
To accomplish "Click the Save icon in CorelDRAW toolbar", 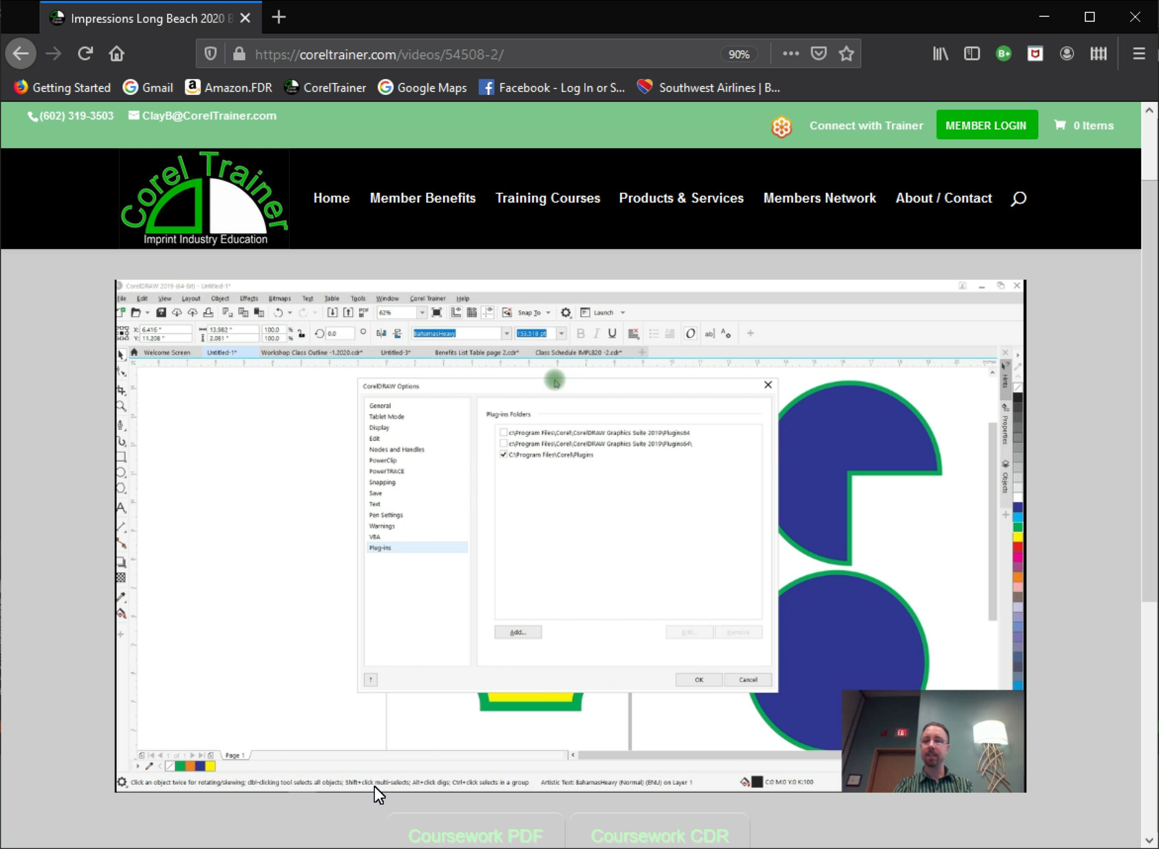I will tap(161, 312).
